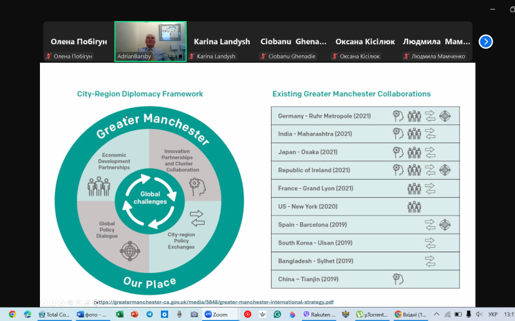Viewport: 515px width, 321px height.
Task: Click the Global challenges center circle
Action: 150,201
